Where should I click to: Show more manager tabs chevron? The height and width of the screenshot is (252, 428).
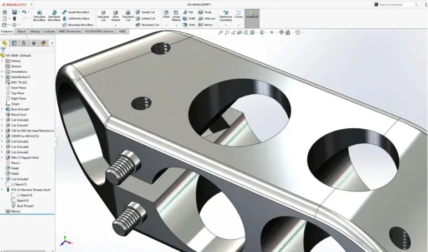(x=52, y=43)
